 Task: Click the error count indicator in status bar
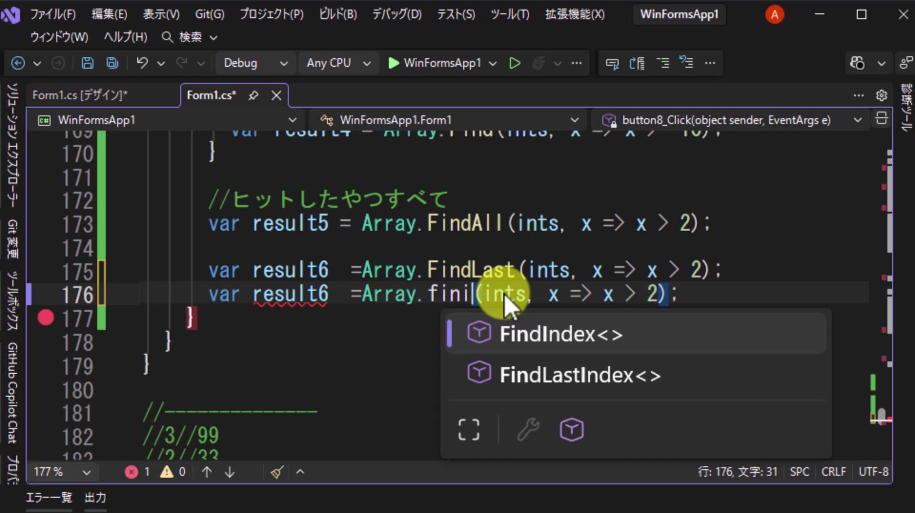point(137,472)
